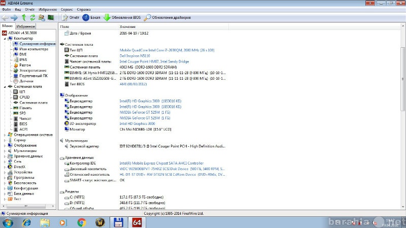Open Google Chrome from taskbar
The height and width of the screenshot is (228, 406).
(x=82, y=222)
